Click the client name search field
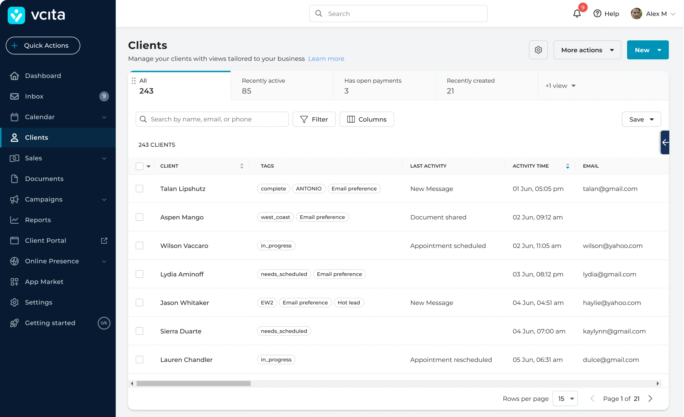Screen dimensions: 684x417 212,119
